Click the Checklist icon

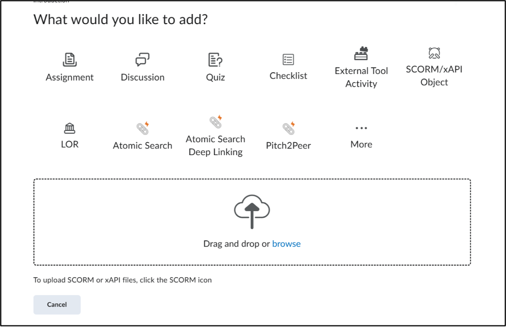click(x=288, y=59)
